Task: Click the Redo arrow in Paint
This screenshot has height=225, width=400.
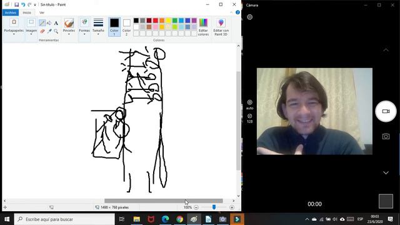Action: point(29,4)
